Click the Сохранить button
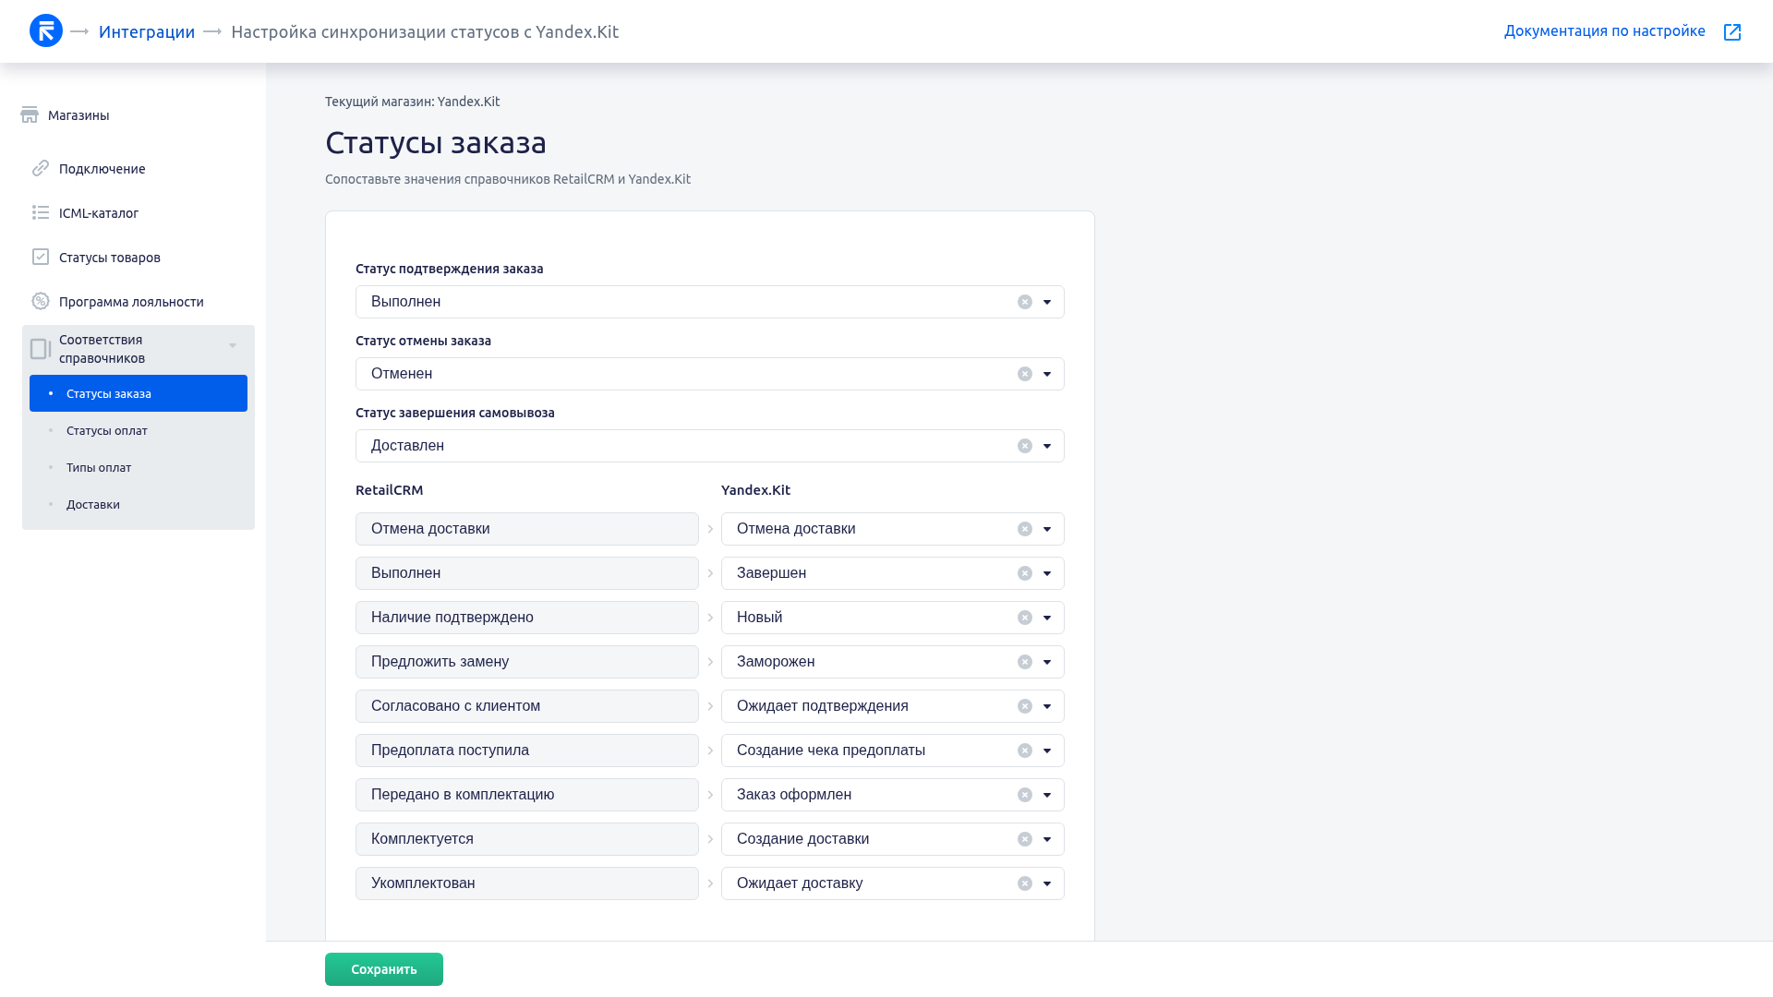 [384, 969]
